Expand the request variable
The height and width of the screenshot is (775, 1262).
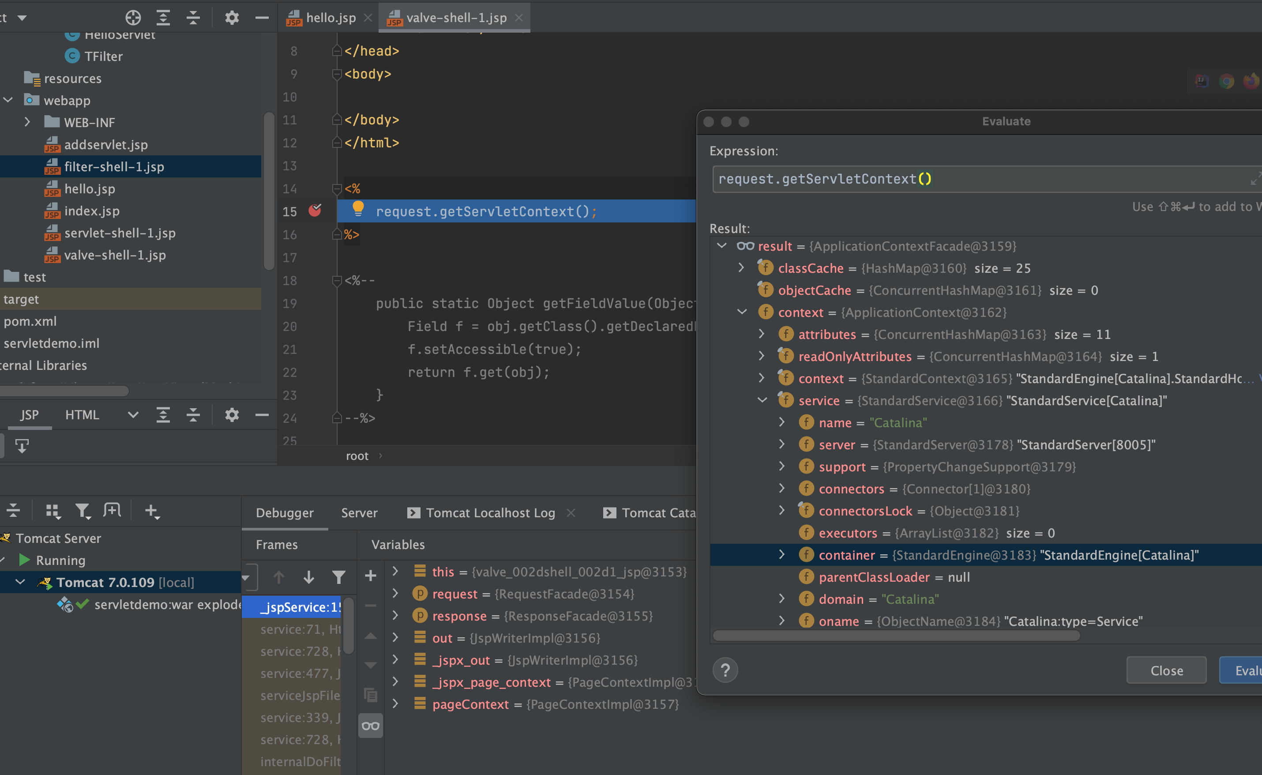point(395,594)
